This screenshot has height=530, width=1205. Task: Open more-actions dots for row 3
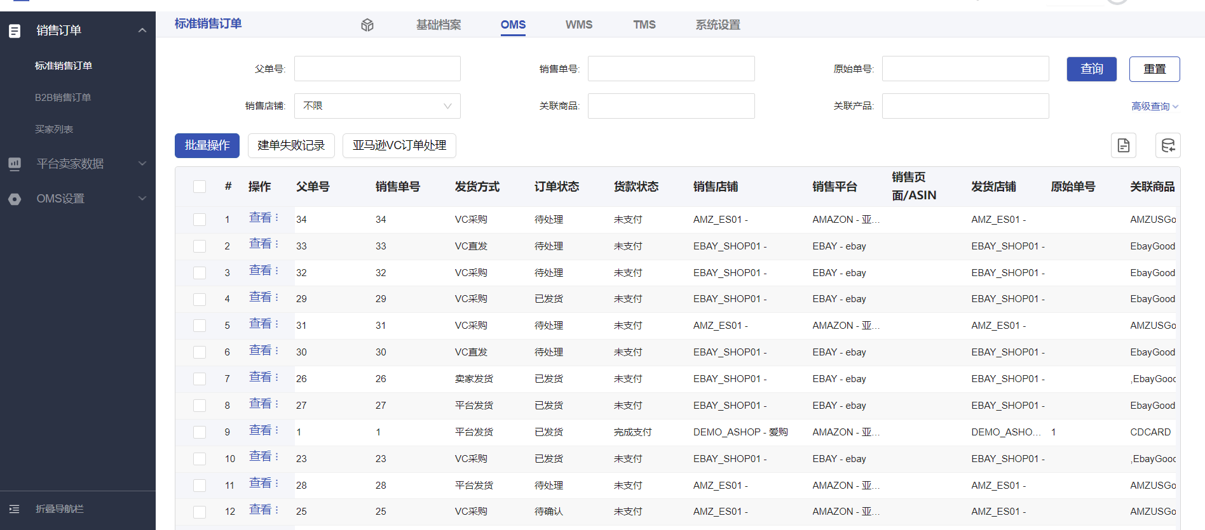point(277,271)
